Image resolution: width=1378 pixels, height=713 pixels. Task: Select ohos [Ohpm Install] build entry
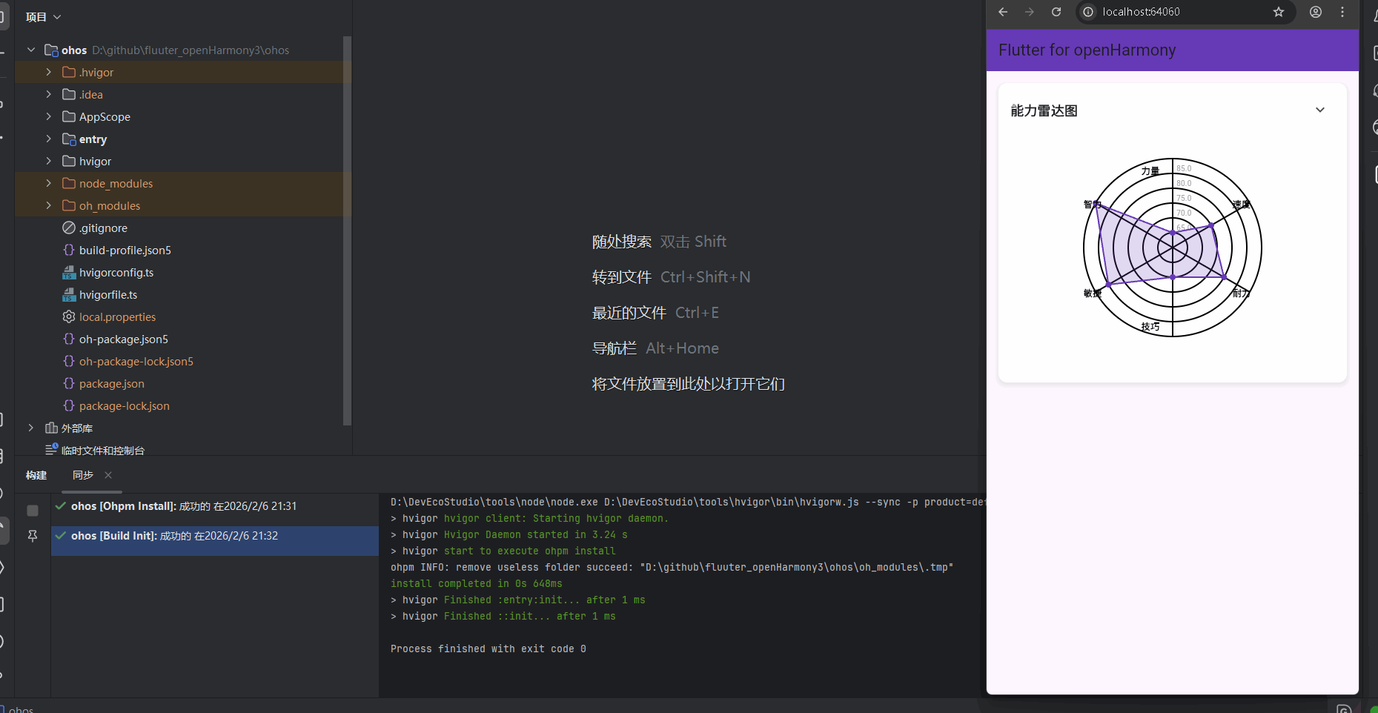tap(215, 506)
